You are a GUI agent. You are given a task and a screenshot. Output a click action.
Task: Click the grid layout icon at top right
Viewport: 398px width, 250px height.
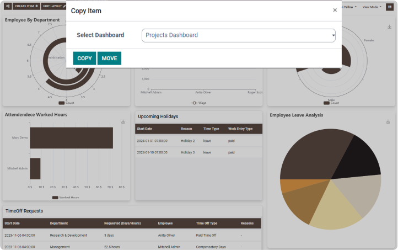[390, 7]
